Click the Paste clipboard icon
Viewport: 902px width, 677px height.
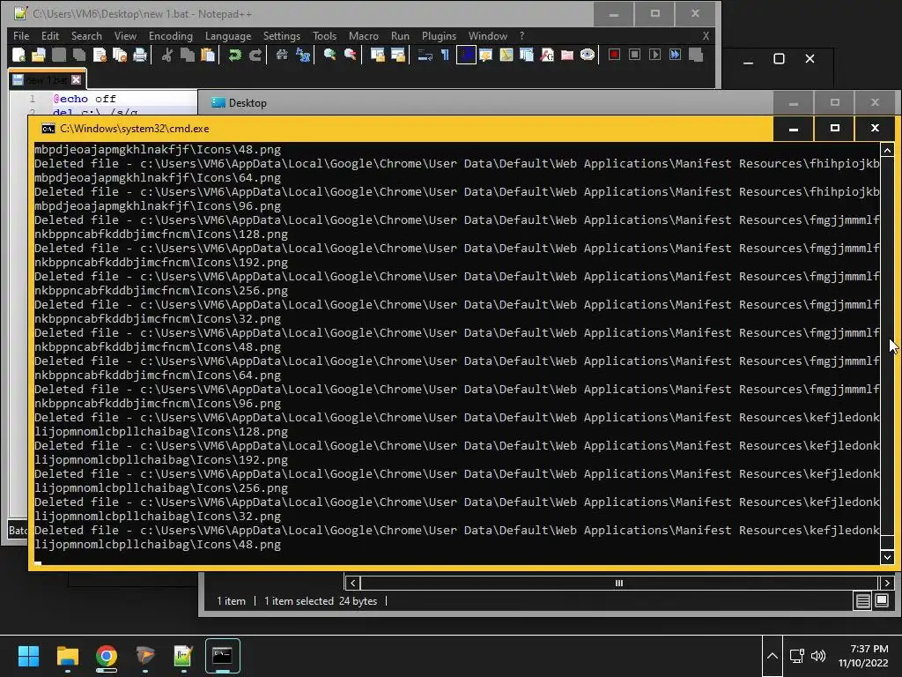pyautogui.click(x=208, y=56)
